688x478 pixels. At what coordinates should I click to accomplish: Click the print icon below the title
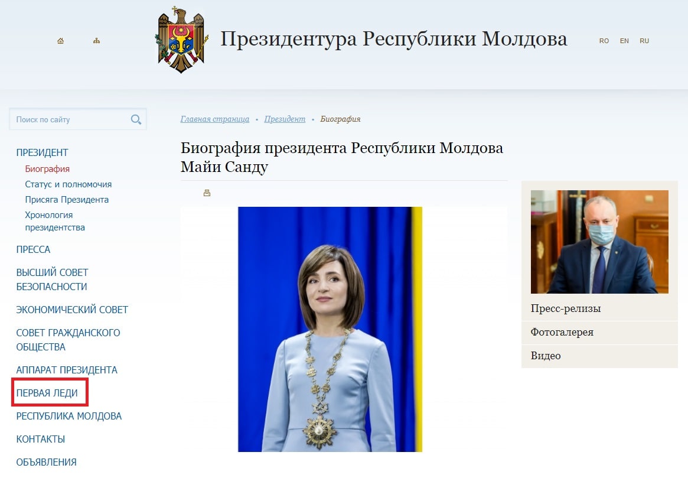click(x=207, y=193)
